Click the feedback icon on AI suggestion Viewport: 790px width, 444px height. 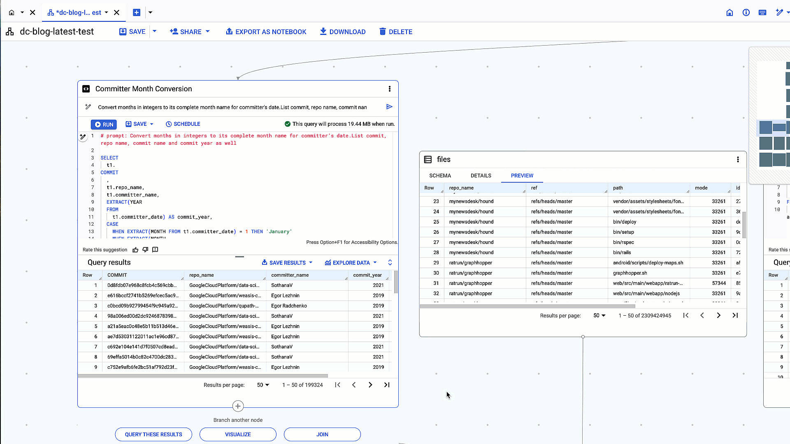click(x=156, y=250)
